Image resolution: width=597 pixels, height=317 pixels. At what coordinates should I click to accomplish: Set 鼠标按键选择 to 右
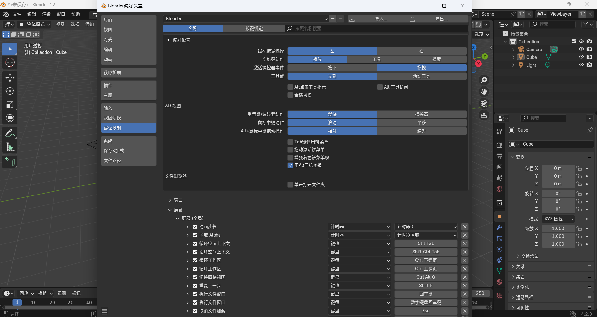pyautogui.click(x=422, y=51)
